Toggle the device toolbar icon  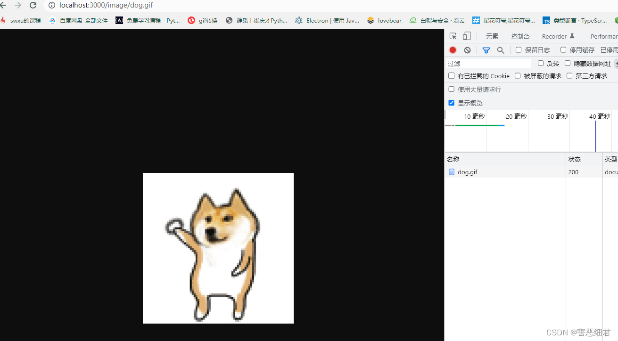[x=467, y=36]
